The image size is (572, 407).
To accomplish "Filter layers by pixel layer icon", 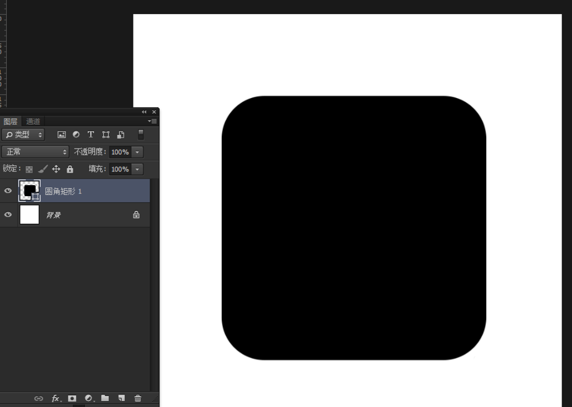I will coord(62,134).
